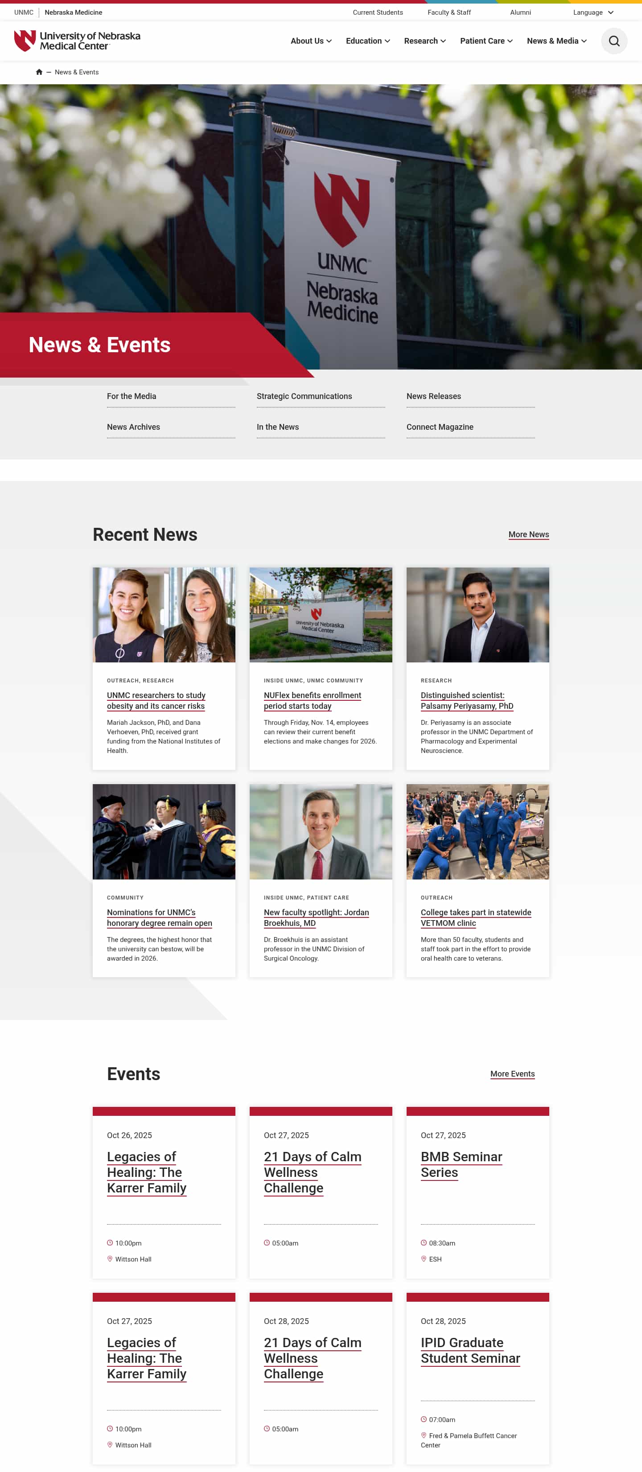
Task: Click clock icon on Oct 26 Legacies card
Action: coord(110,1243)
